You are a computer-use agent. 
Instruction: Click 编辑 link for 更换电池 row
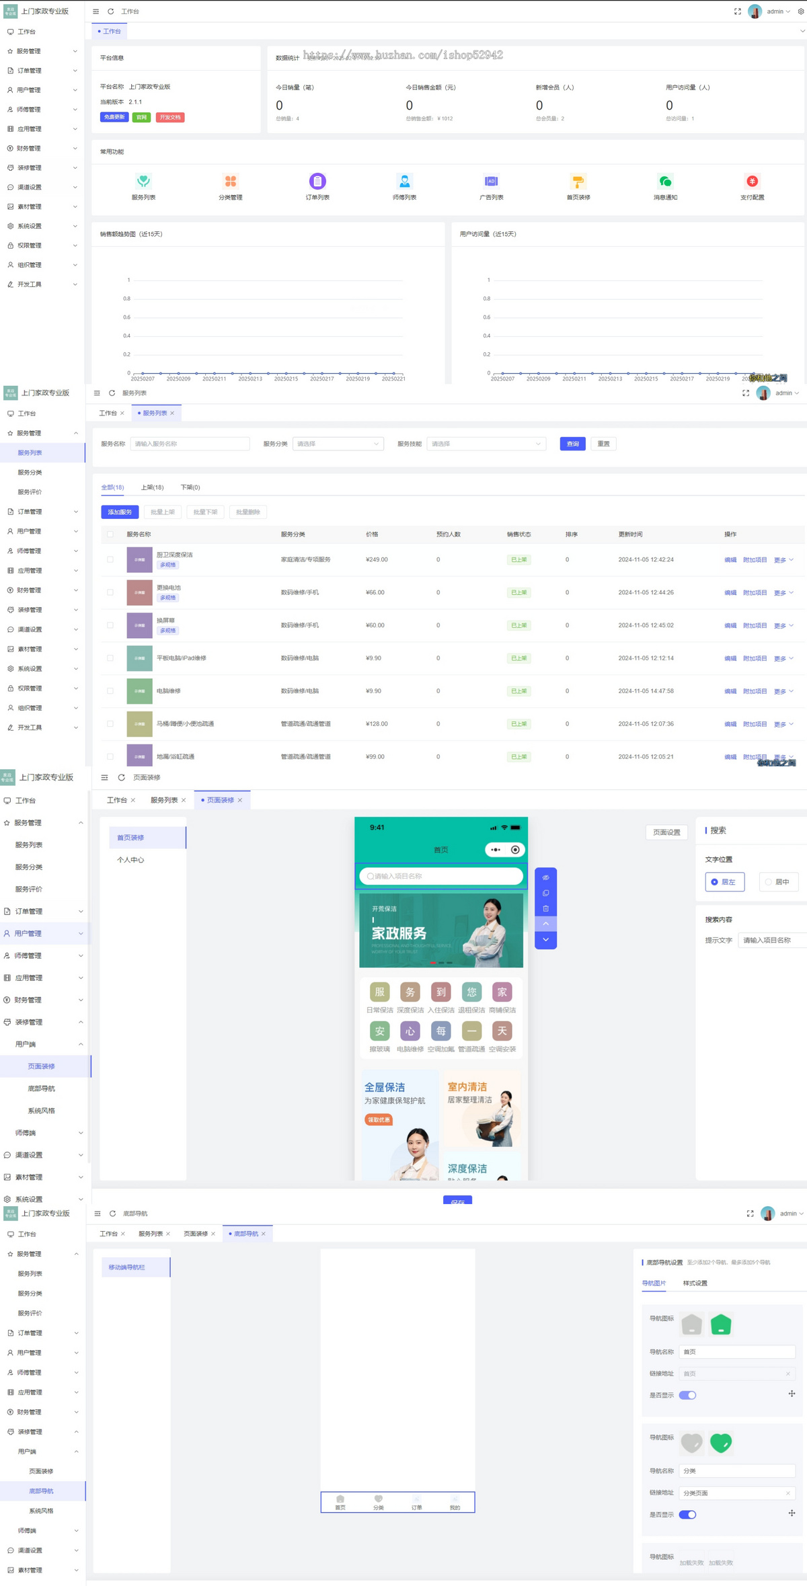click(730, 593)
